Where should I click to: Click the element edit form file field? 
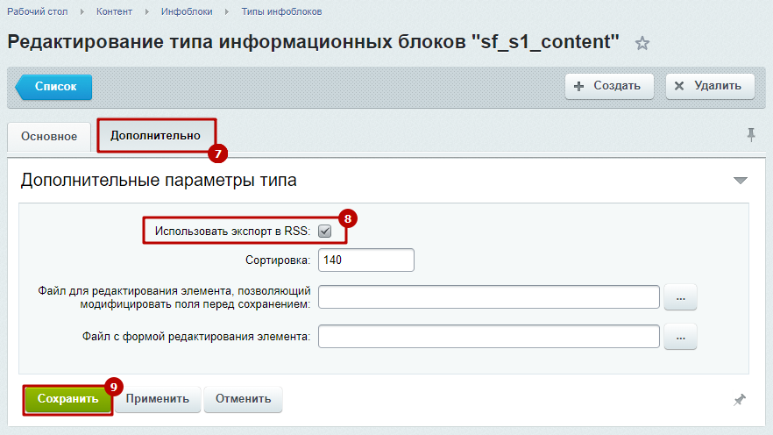point(488,337)
